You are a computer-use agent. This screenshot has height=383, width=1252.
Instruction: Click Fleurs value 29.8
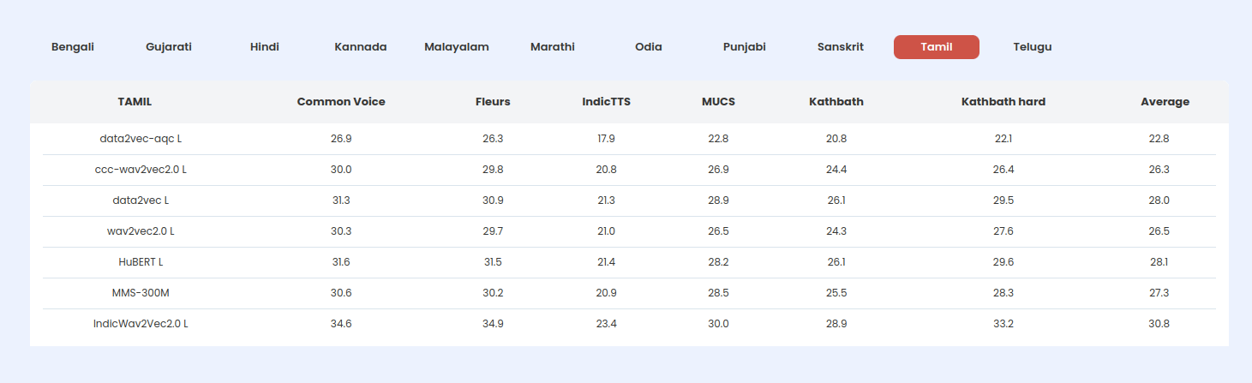[493, 170]
